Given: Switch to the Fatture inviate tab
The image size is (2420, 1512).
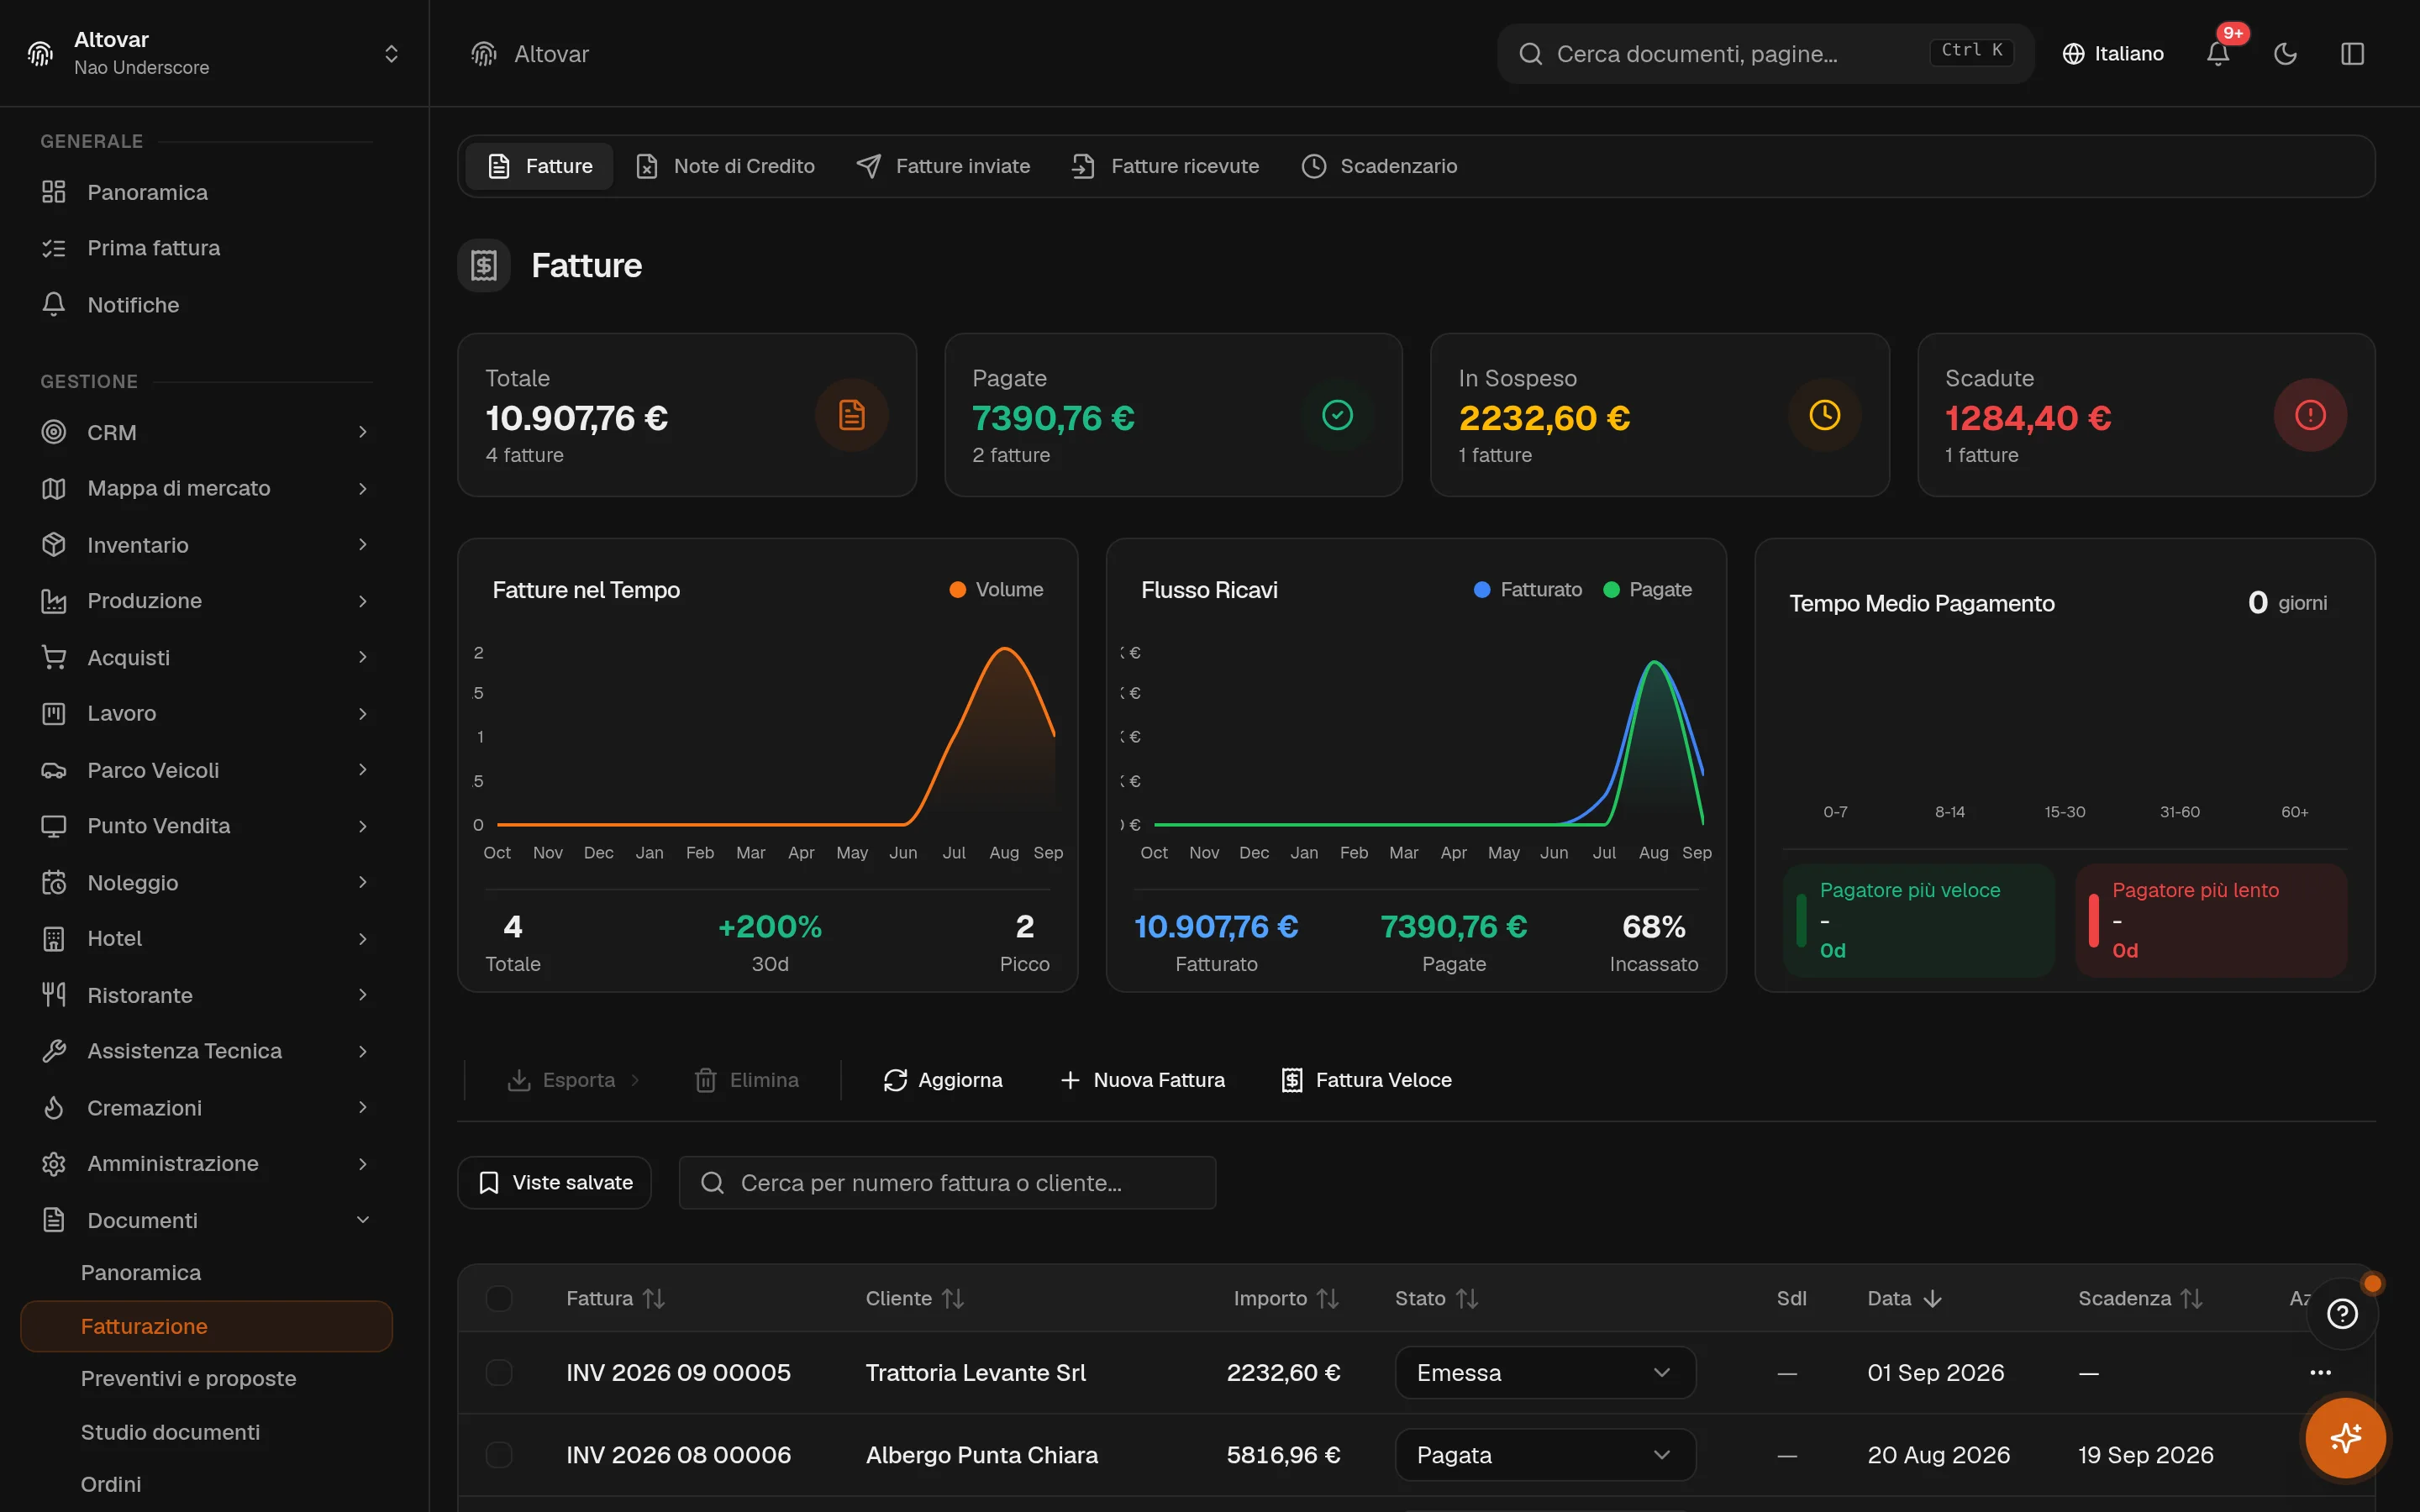Looking at the screenshot, I should tap(943, 166).
